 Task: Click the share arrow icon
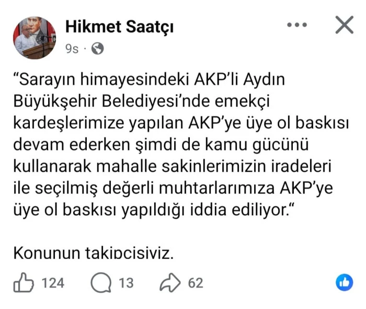coord(170,283)
